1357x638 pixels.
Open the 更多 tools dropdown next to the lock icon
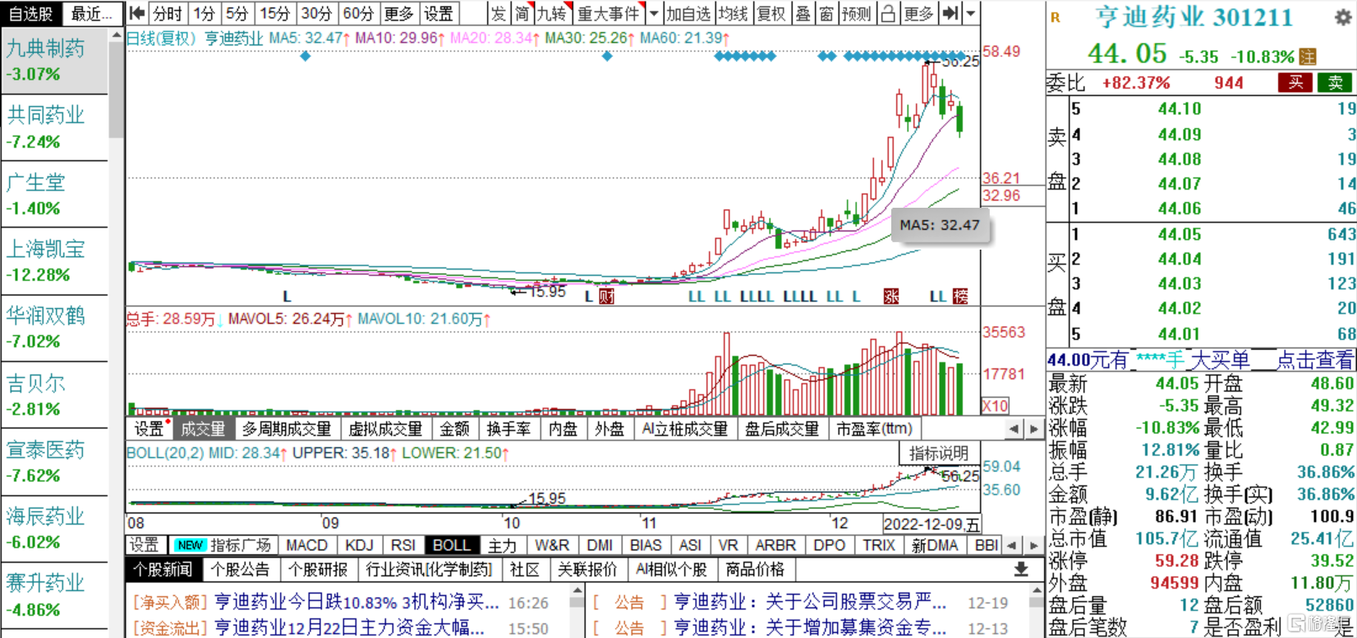918,13
